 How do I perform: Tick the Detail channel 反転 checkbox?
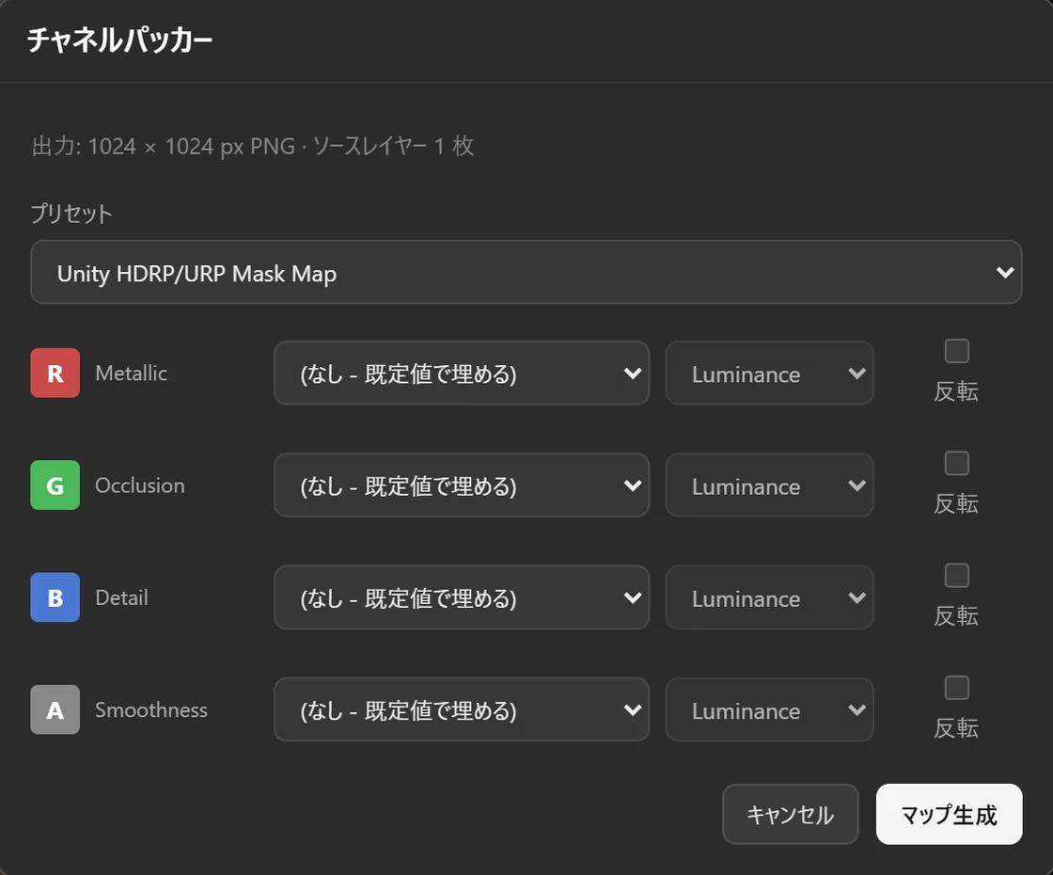[x=956, y=575]
